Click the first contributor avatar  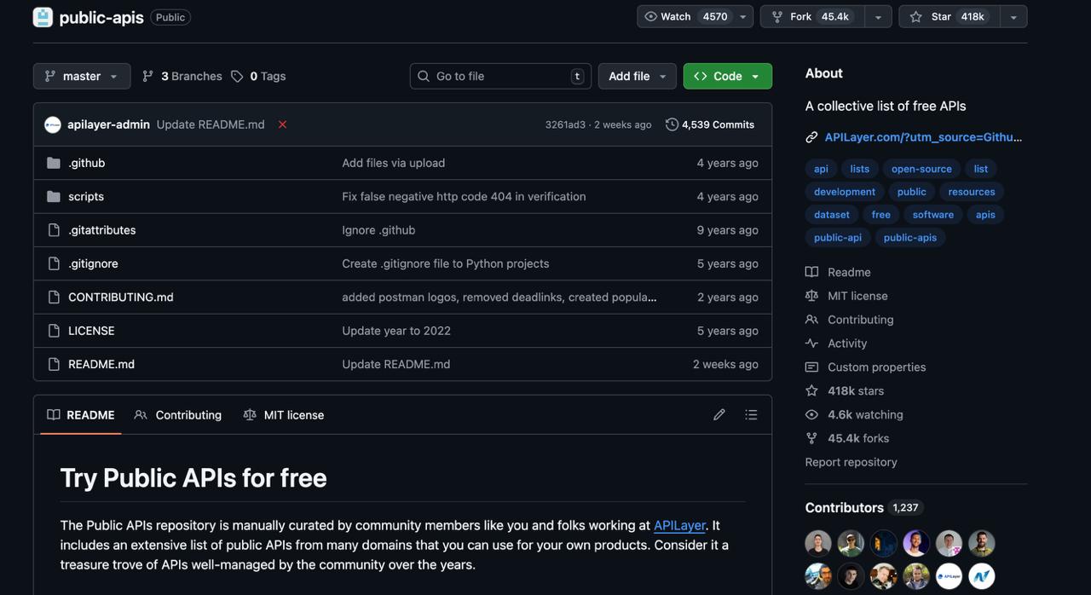pos(818,543)
